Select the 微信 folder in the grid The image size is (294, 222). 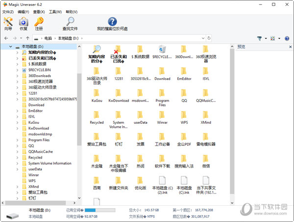[x=206, y=161]
